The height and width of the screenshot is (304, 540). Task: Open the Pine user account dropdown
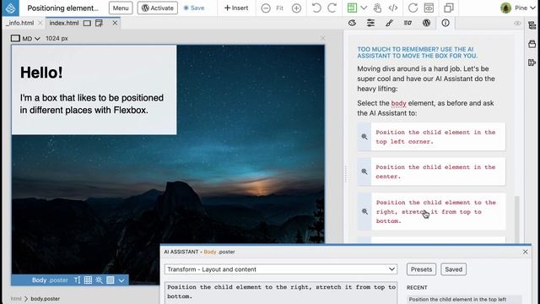point(518,8)
